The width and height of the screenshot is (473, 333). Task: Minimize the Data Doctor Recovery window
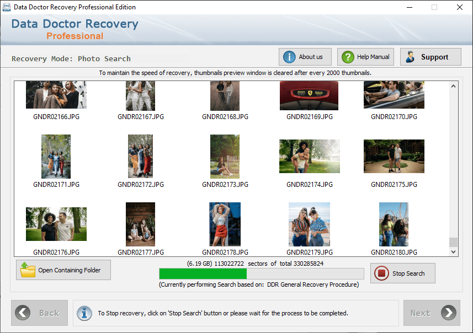[x=410, y=7]
